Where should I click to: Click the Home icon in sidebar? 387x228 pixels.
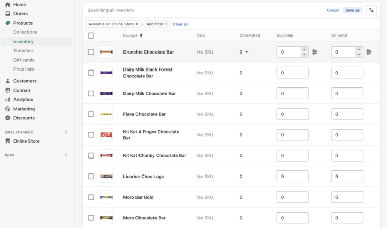pyautogui.click(x=7, y=5)
